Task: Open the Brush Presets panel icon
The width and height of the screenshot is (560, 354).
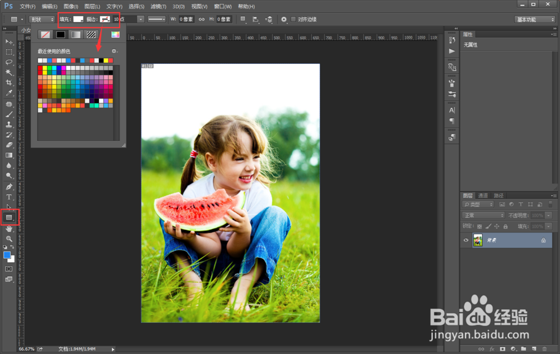Action: coord(452,94)
